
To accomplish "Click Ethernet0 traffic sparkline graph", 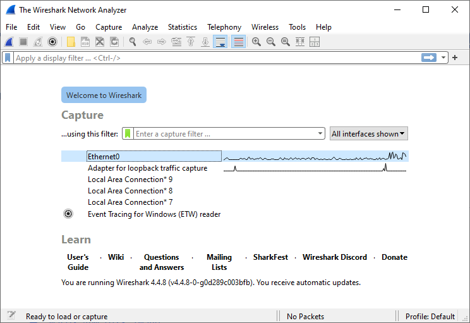I will click(x=315, y=156).
